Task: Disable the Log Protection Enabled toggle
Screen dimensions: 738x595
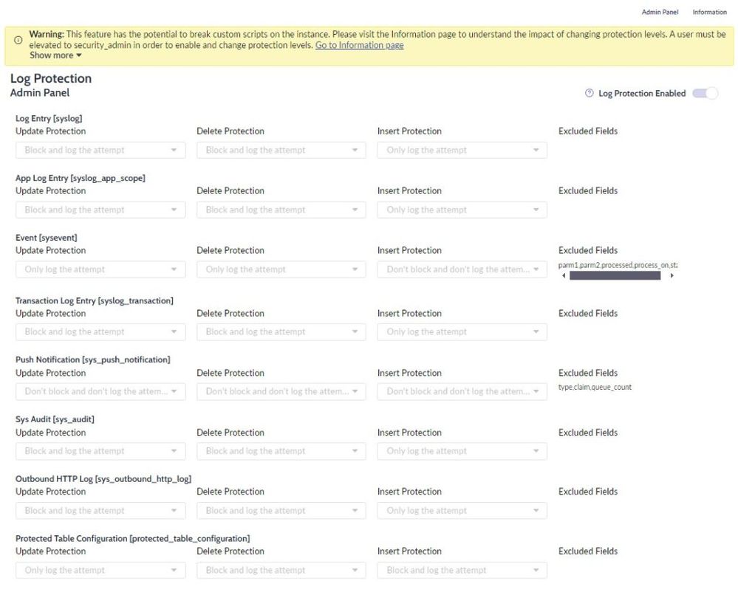Action: [705, 93]
